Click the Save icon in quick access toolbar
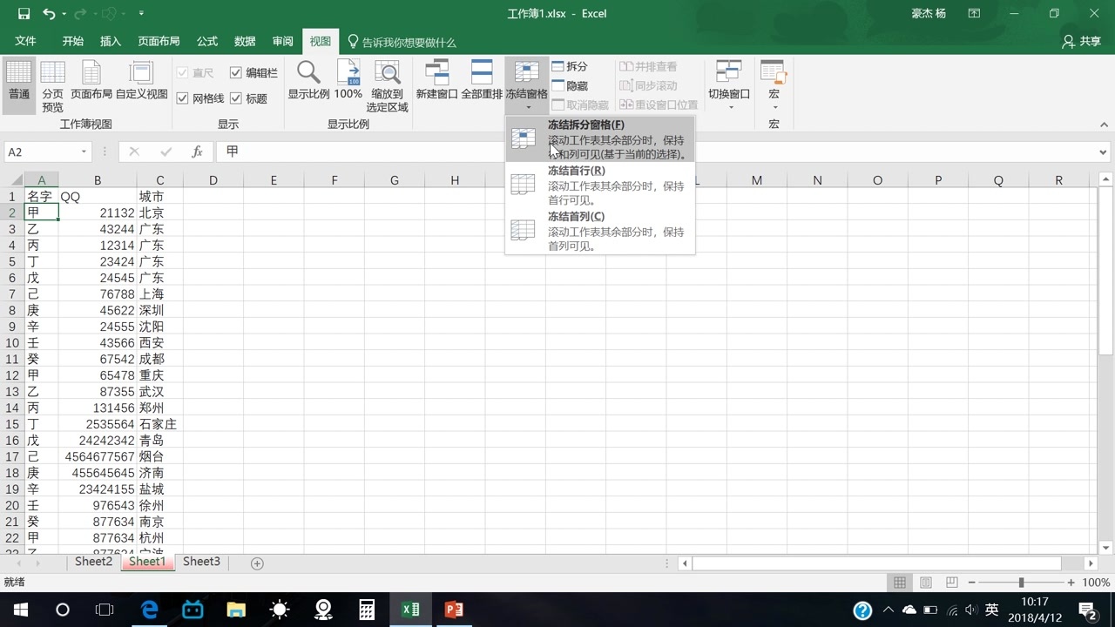Image resolution: width=1115 pixels, height=627 pixels. coord(24,13)
